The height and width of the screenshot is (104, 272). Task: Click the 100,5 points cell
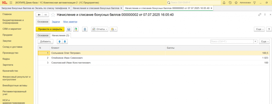pos(218,53)
